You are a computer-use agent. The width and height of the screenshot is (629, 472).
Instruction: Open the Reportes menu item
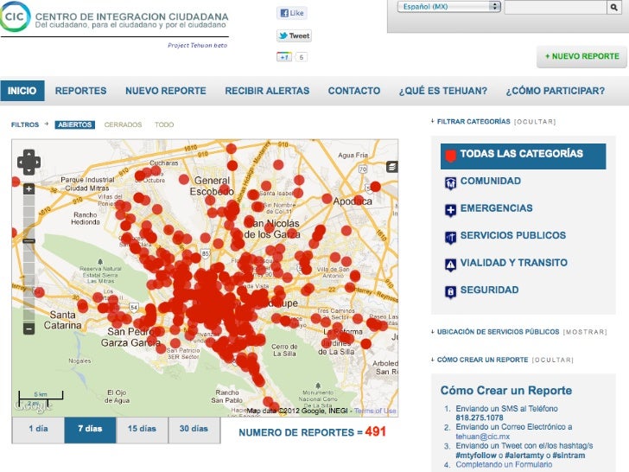click(x=80, y=91)
